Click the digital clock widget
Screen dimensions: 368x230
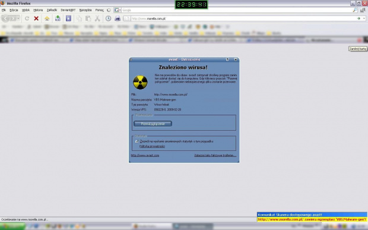pos(191,5)
